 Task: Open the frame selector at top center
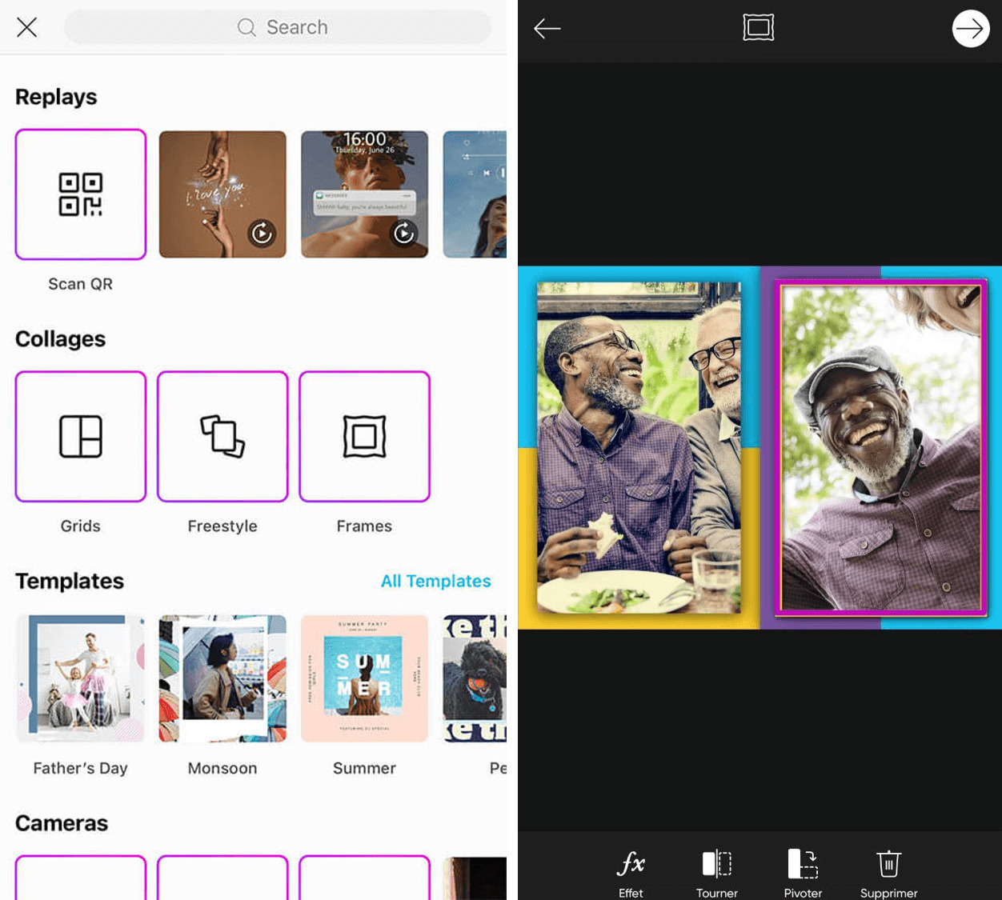coord(758,28)
